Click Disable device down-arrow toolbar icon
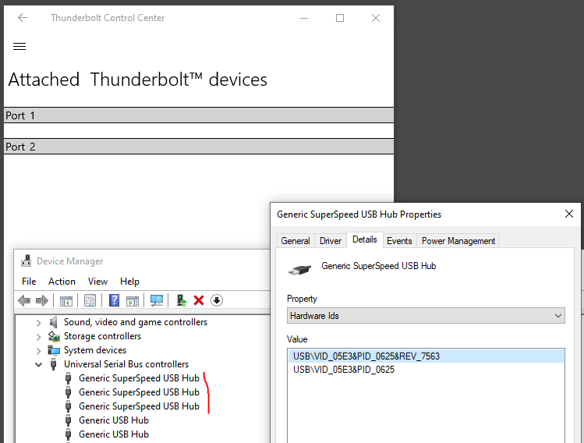The width and height of the screenshot is (584, 443). (x=217, y=300)
